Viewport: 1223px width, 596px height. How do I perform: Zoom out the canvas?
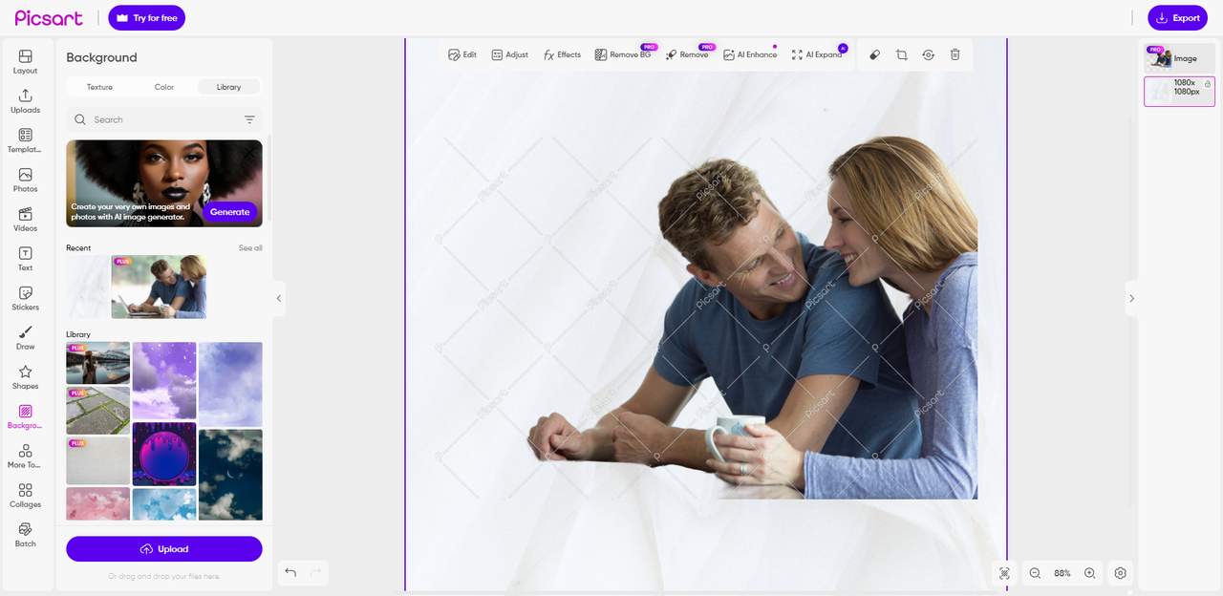point(1035,573)
